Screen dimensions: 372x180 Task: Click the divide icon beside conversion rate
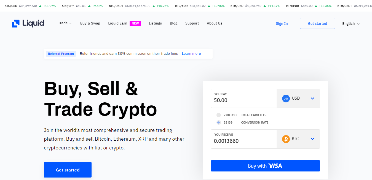pyautogui.click(x=219, y=122)
